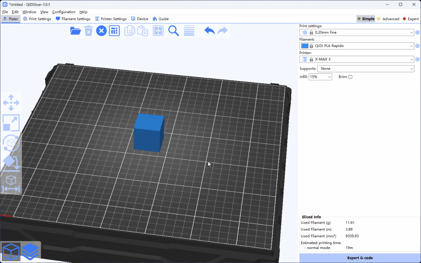This screenshot has height=263, width=421.
Task: Select the Move tool in left toolbar
Action: tap(11, 103)
